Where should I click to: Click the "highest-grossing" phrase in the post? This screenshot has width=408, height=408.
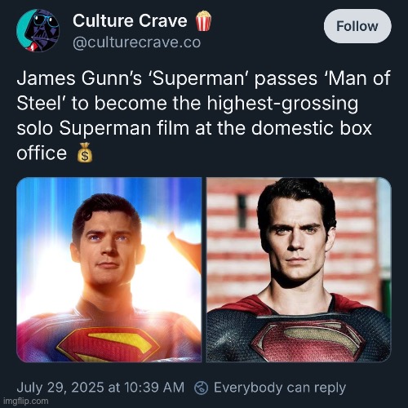tap(282, 104)
